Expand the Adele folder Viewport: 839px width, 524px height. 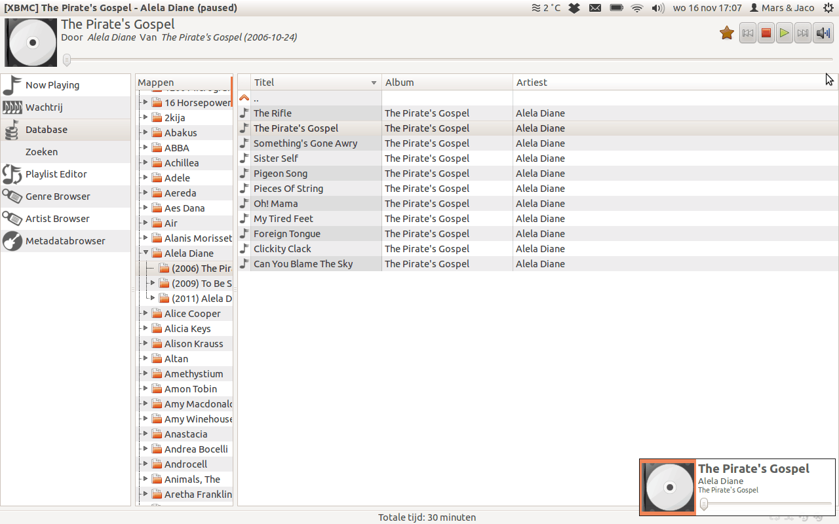pos(146,178)
